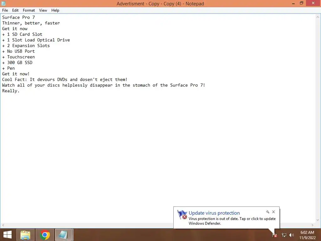Image resolution: width=321 pixels, height=241 pixels.
Task: Click the line '+ 300 GB SSD'
Action: [x=17, y=62]
